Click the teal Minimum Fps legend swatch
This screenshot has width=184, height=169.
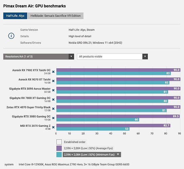[59, 154]
